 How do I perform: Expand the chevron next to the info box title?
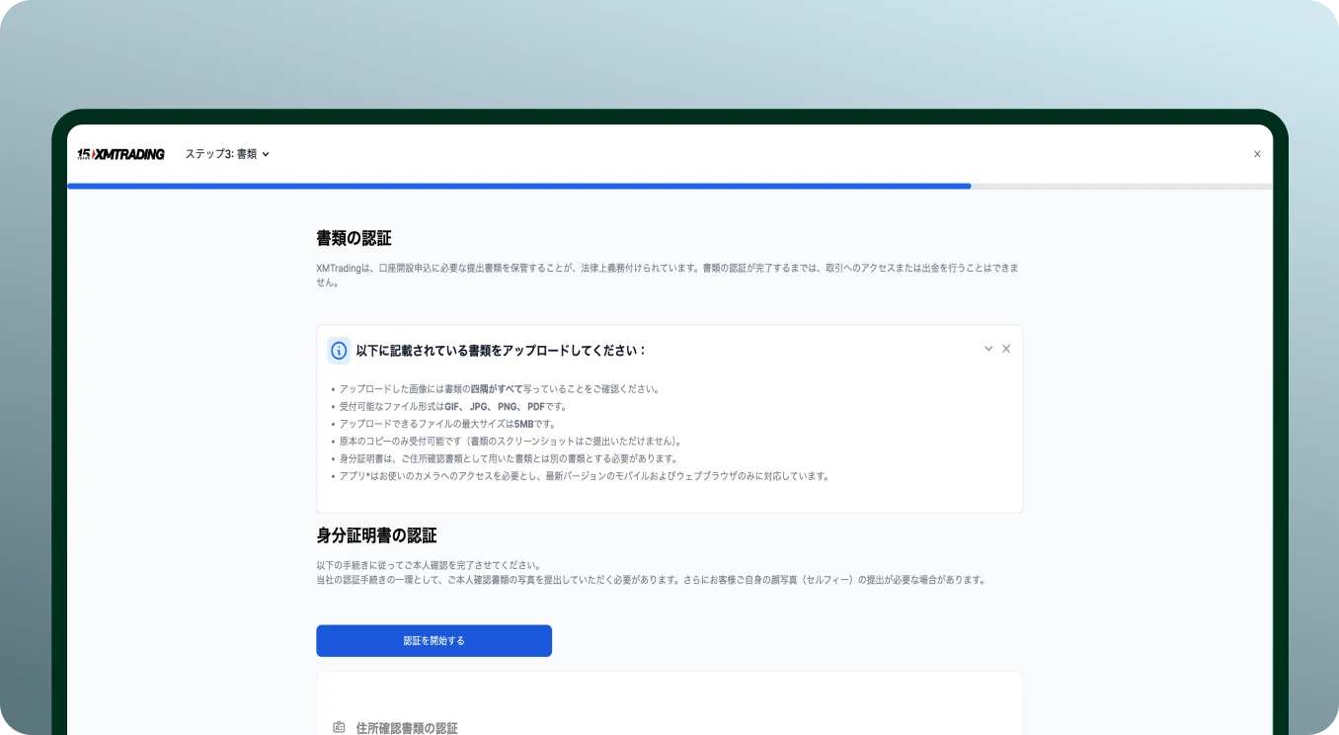pyautogui.click(x=987, y=348)
